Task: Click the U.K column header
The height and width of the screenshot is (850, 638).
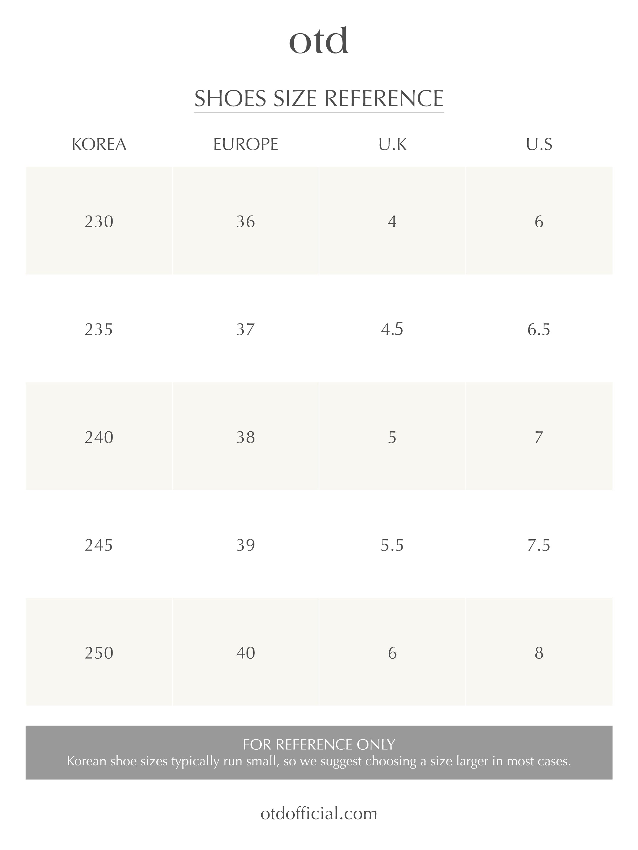Action: tap(392, 144)
